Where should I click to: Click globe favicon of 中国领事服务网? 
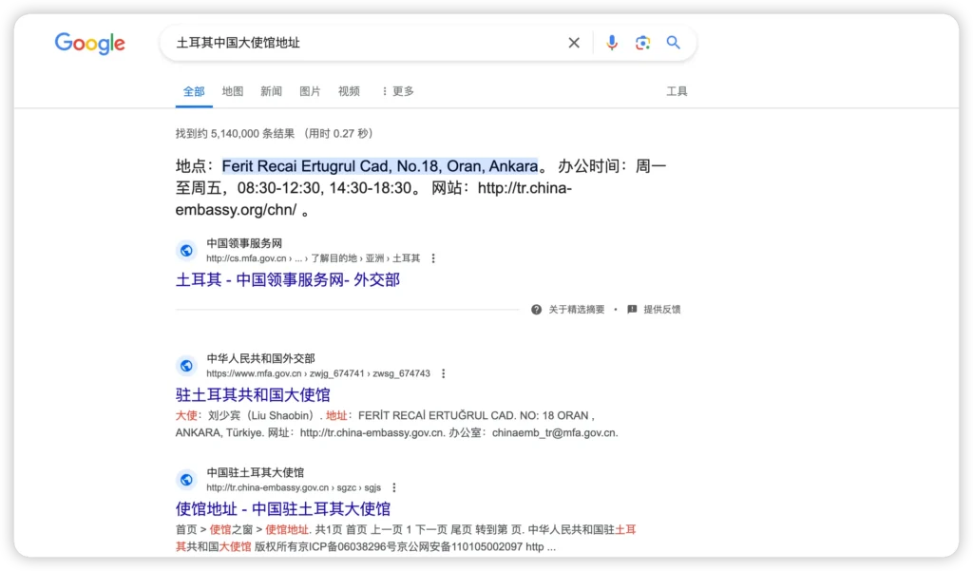tap(186, 251)
